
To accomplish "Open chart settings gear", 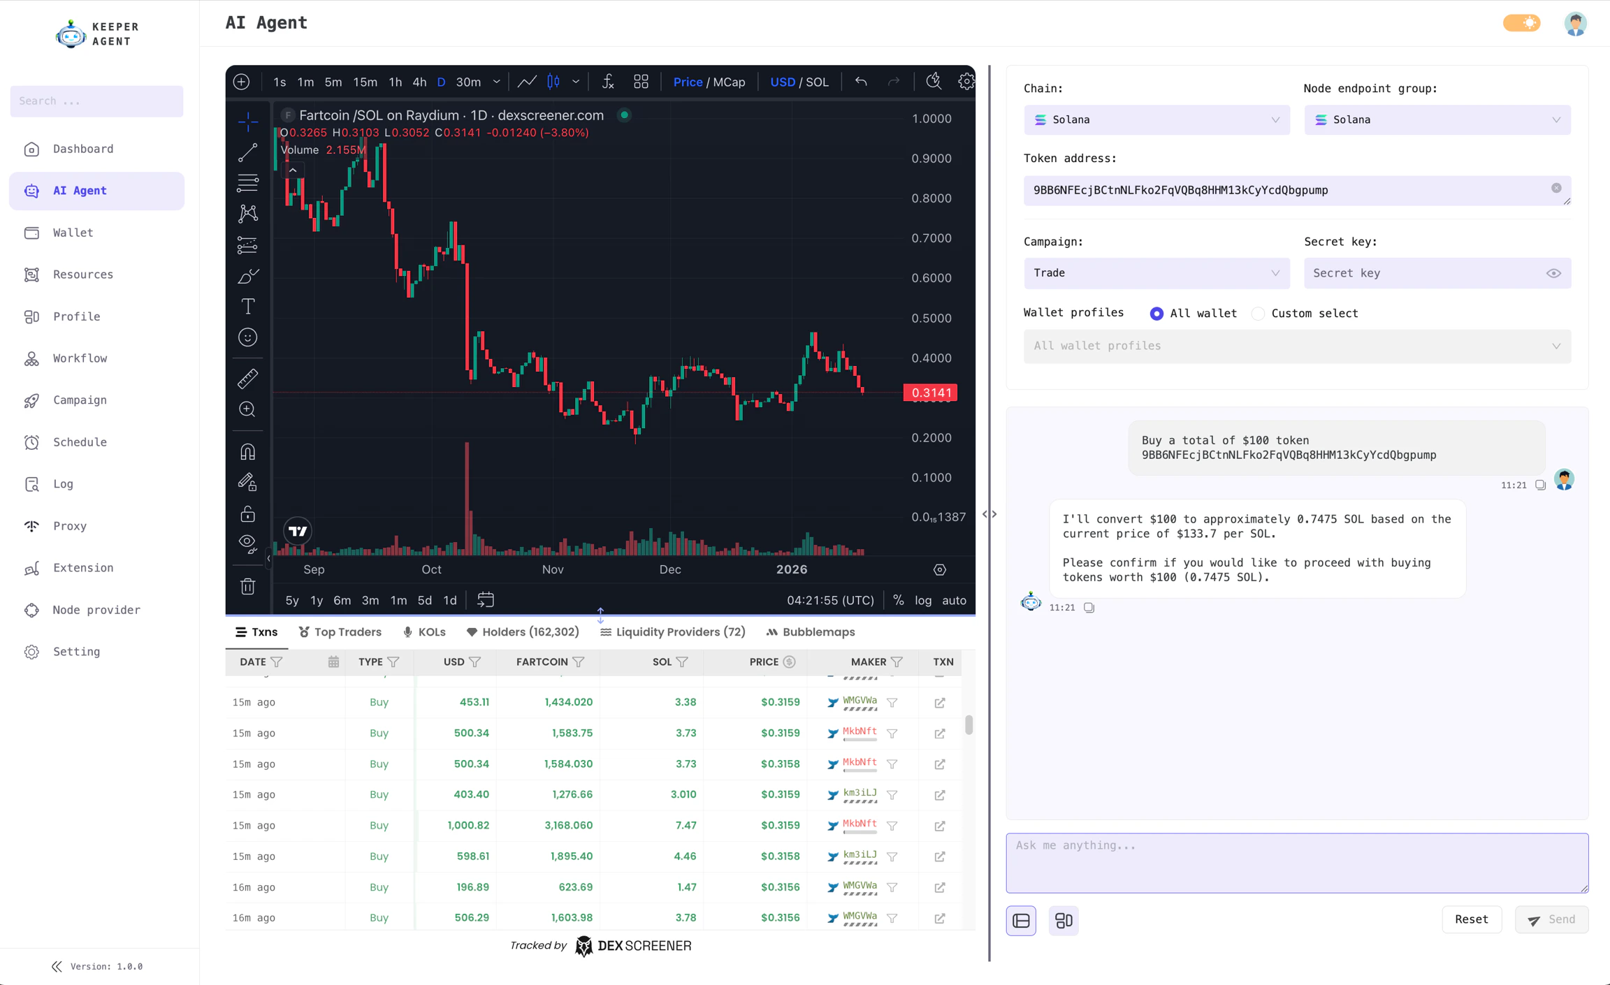I will click(966, 82).
